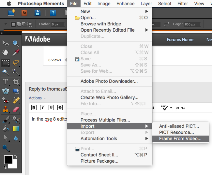Select the Crop tool
Screen dimensions: 212x175
[16, 82]
